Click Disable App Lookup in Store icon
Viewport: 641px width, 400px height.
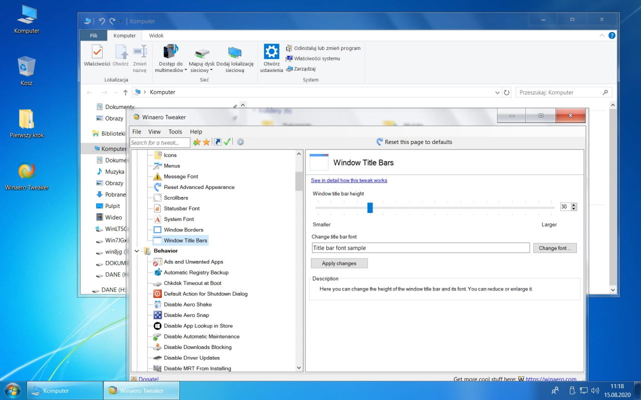click(158, 325)
